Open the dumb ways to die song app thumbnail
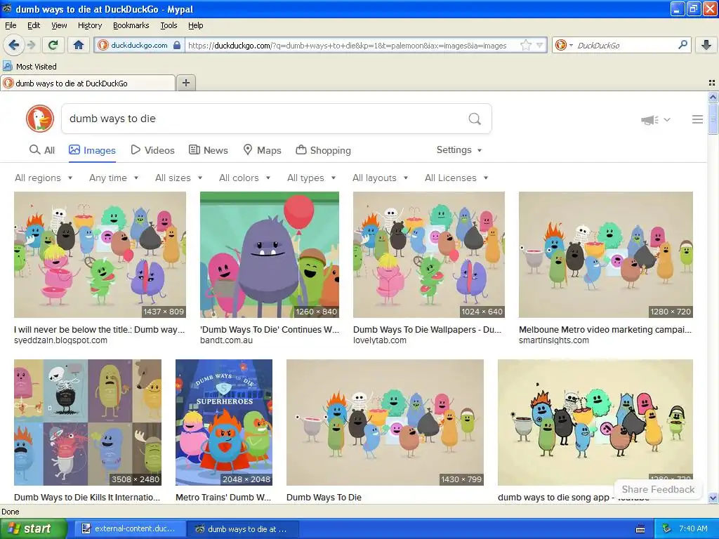The width and height of the screenshot is (719, 539). [x=595, y=422]
